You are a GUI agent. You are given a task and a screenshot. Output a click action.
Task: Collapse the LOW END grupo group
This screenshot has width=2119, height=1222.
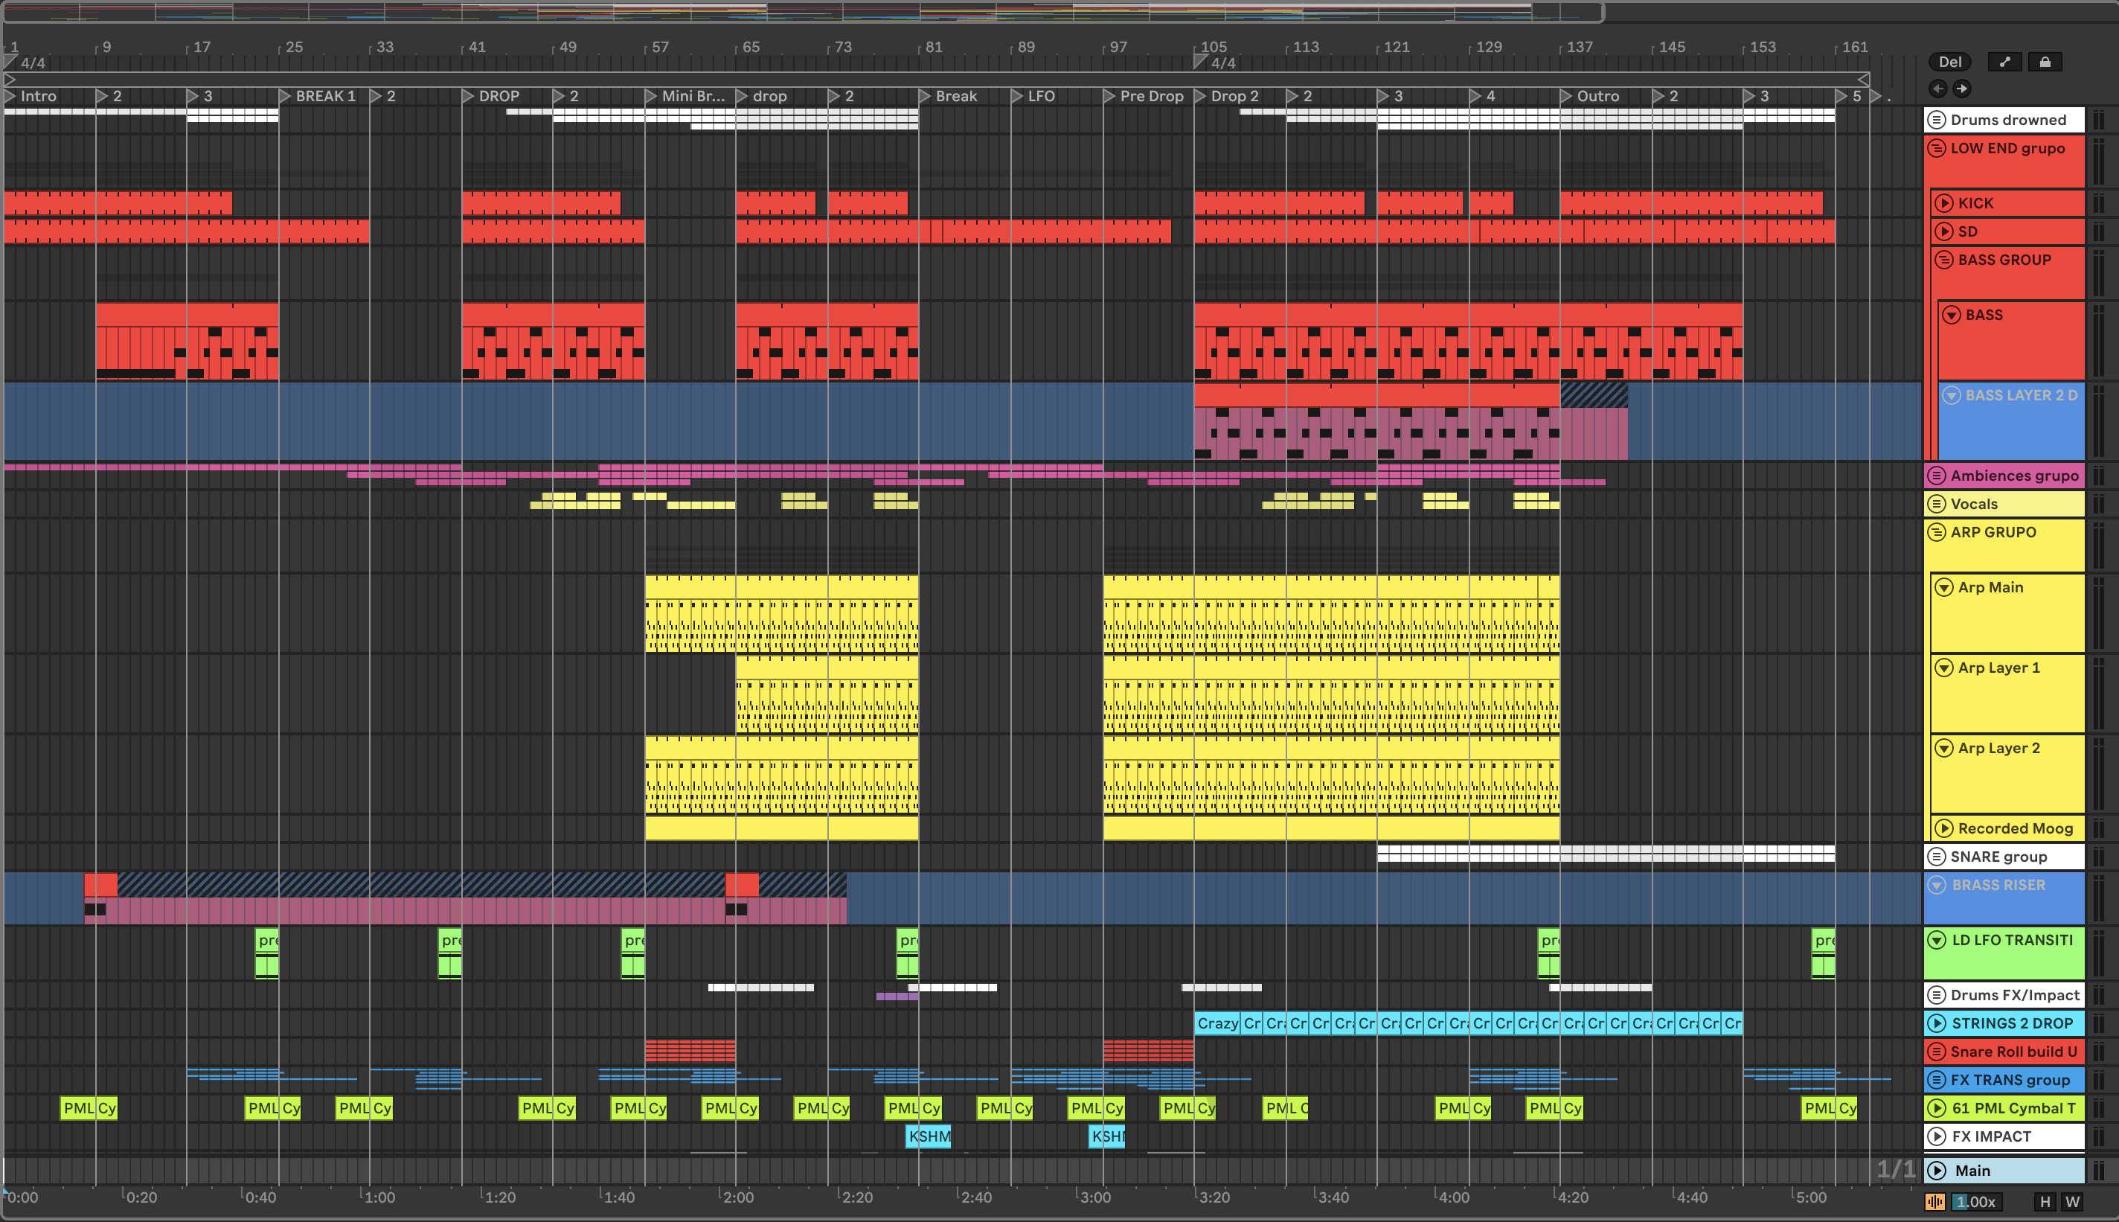[x=1936, y=149]
